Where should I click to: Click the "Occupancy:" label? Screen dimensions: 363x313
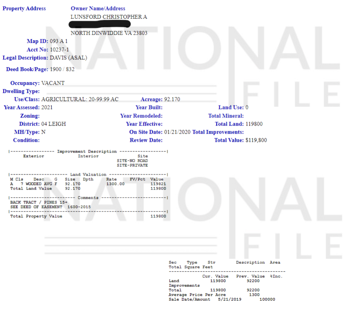(x=25, y=83)
